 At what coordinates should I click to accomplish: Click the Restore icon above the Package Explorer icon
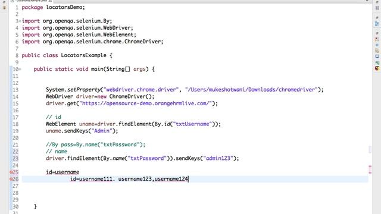[x=4, y=2]
